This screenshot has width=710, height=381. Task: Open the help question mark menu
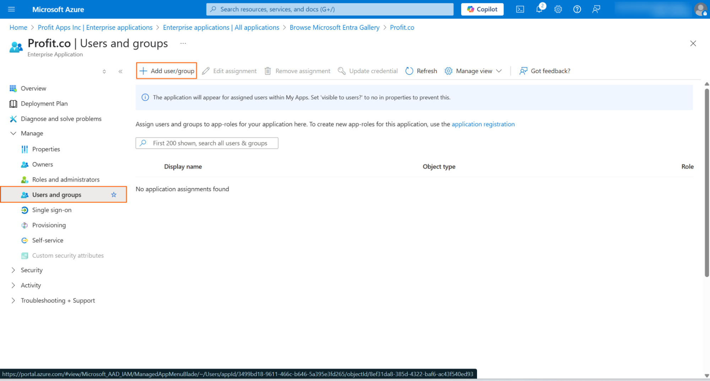[x=577, y=9]
